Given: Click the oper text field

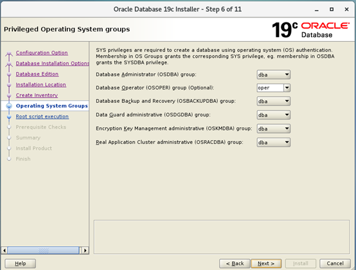Looking at the screenshot, I should 270,88.
